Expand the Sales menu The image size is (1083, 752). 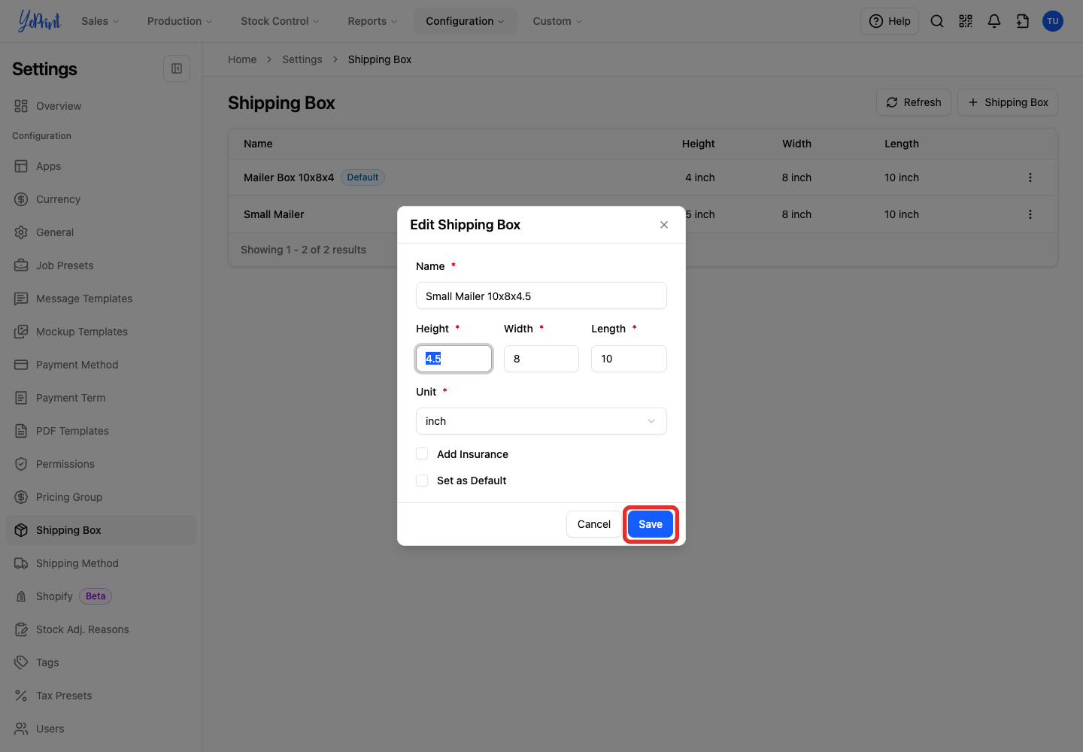(101, 21)
